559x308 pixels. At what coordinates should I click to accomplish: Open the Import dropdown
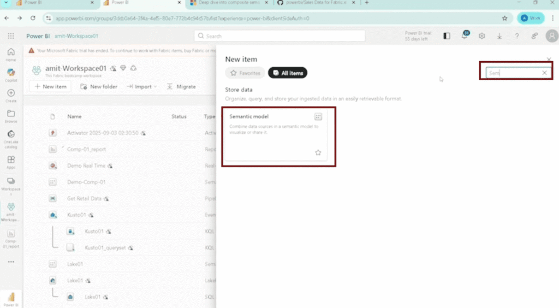point(142,87)
